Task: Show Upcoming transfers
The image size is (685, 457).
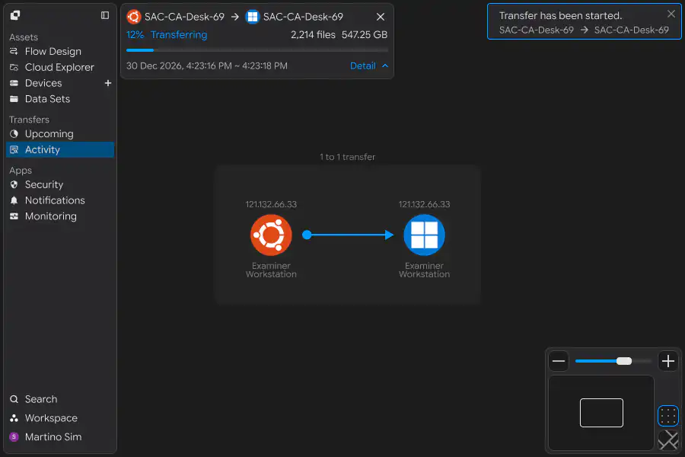Action: 60,134
